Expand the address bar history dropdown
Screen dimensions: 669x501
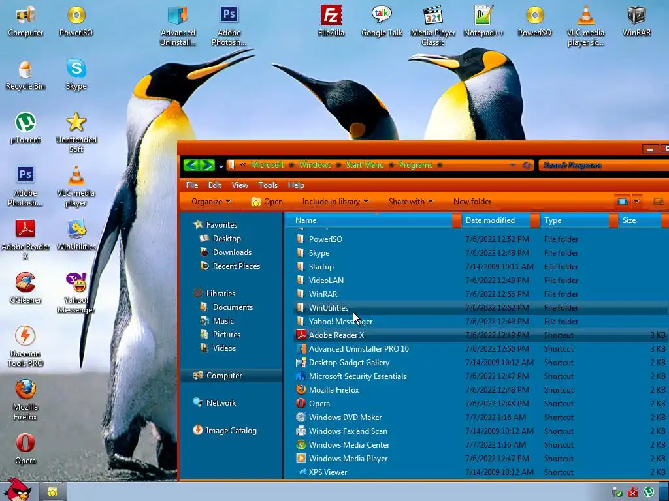pos(512,165)
